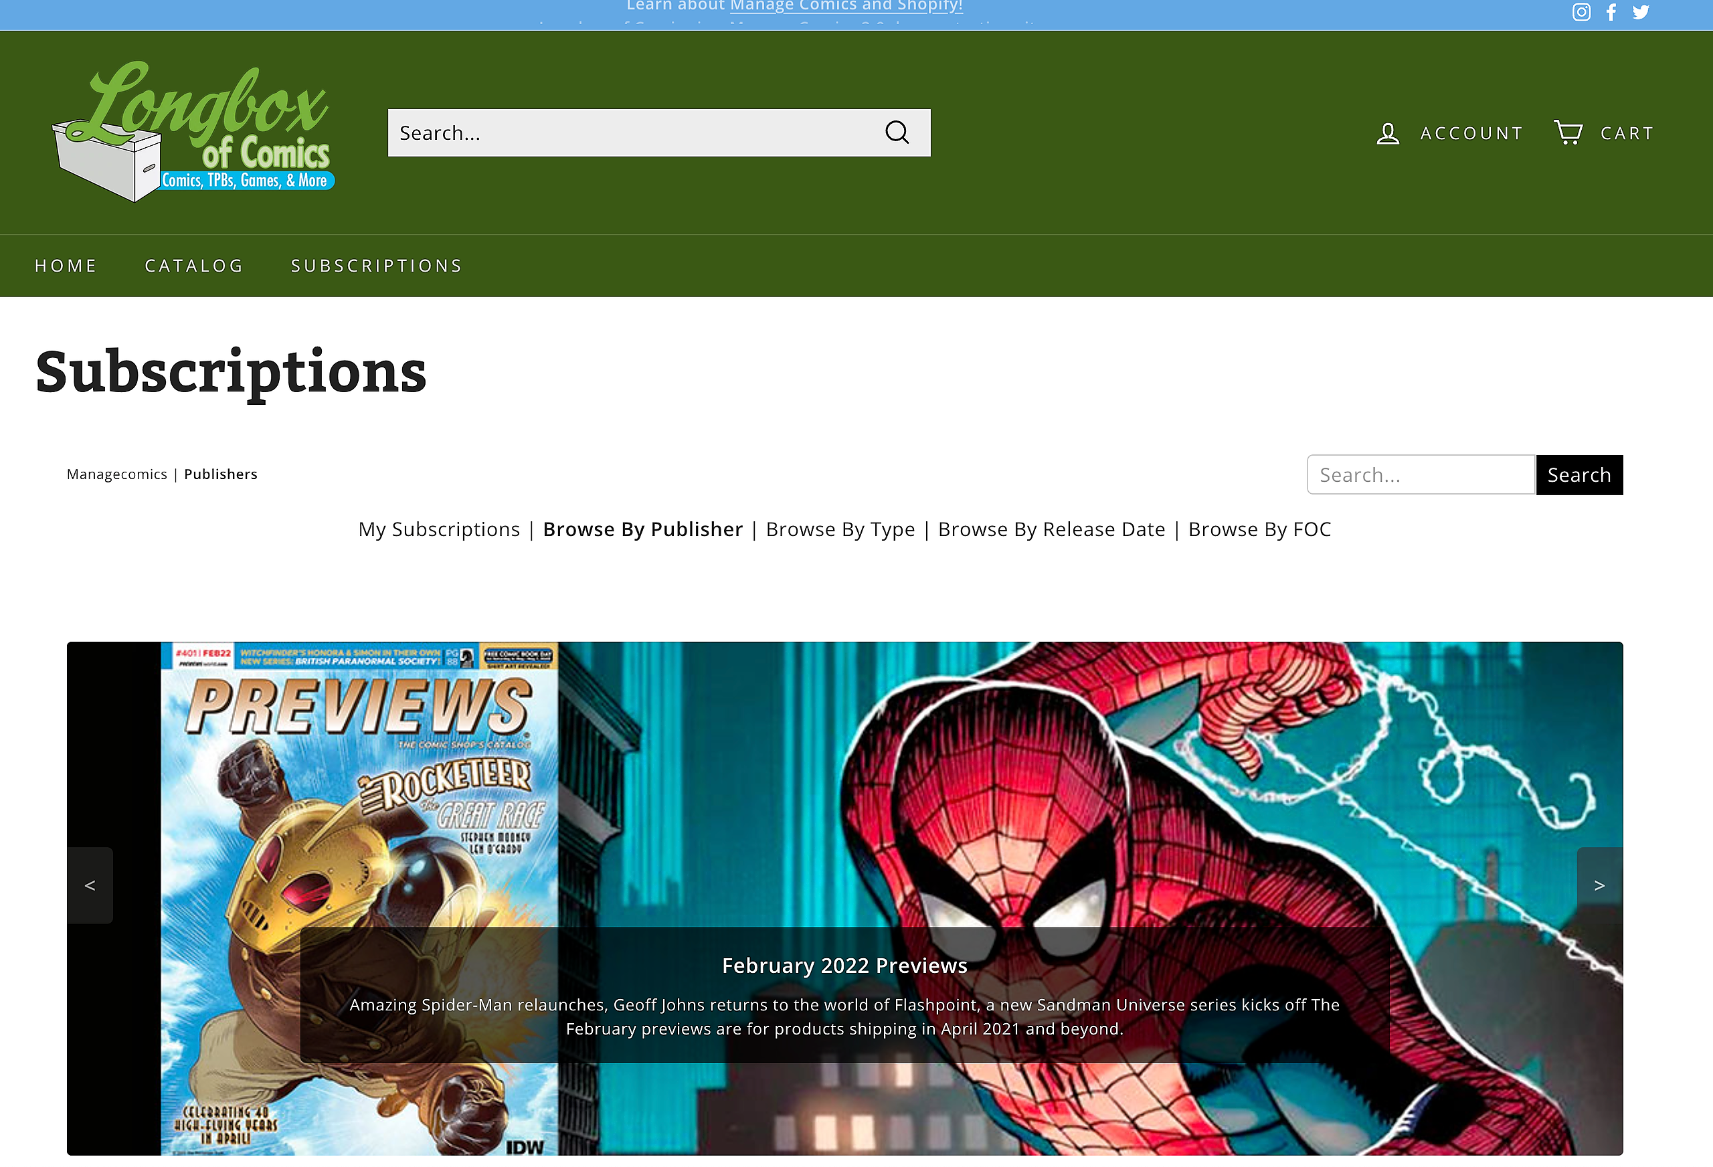
Task: Click the February 2022 Previews heading
Action: [x=844, y=965]
